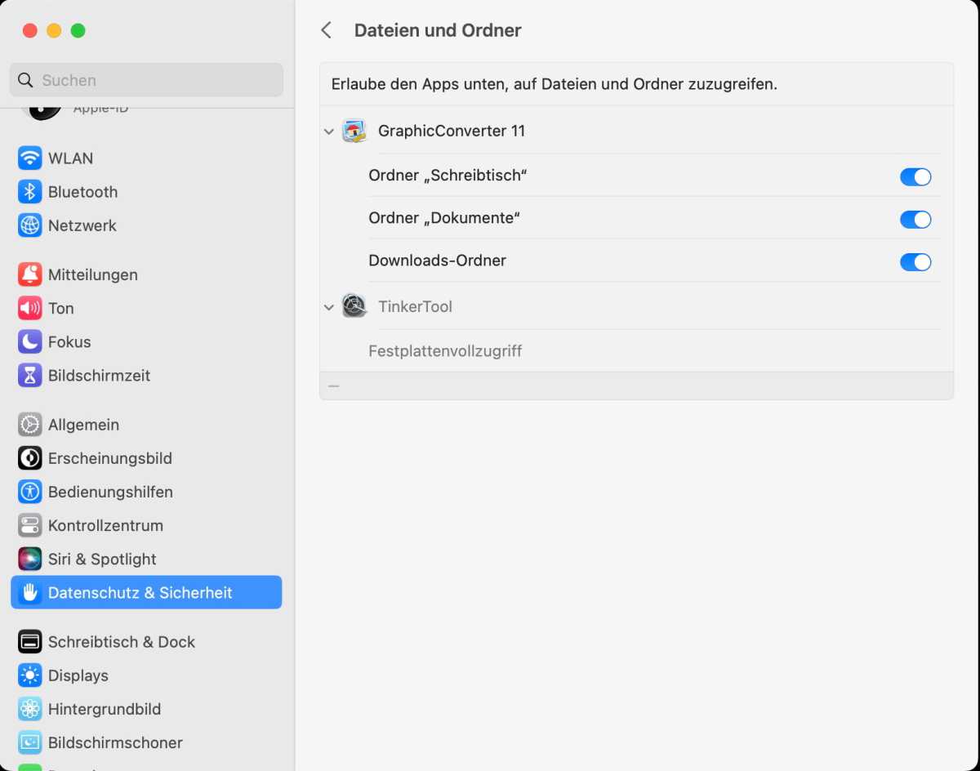Select Bildschirmzeit in the sidebar
Viewport: 980px width, 771px height.
pyautogui.click(x=146, y=375)
